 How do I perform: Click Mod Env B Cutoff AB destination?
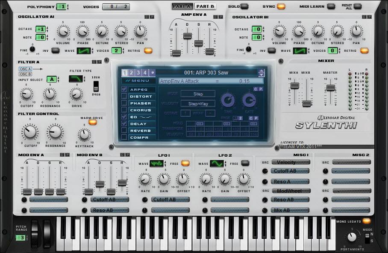click(110, 200)
